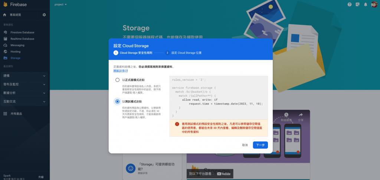Click the Realtime Database icon

(5, 39)
